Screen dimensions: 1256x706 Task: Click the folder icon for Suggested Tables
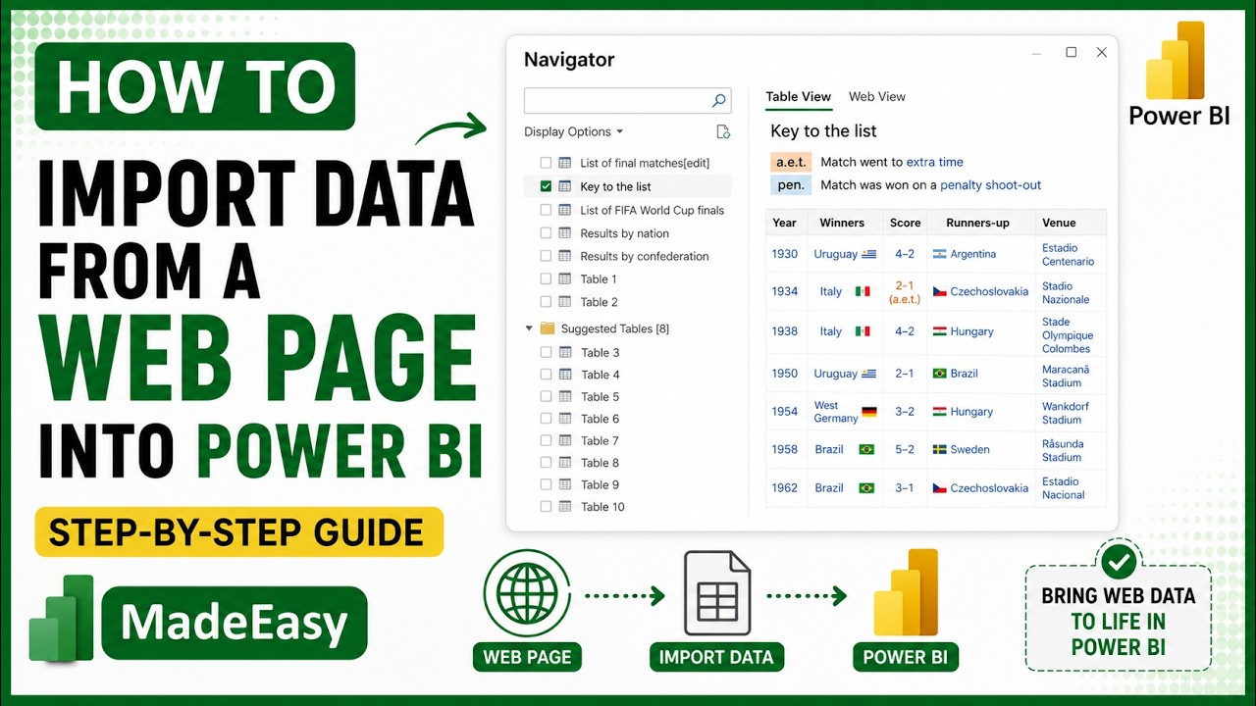tap(549, 328)
